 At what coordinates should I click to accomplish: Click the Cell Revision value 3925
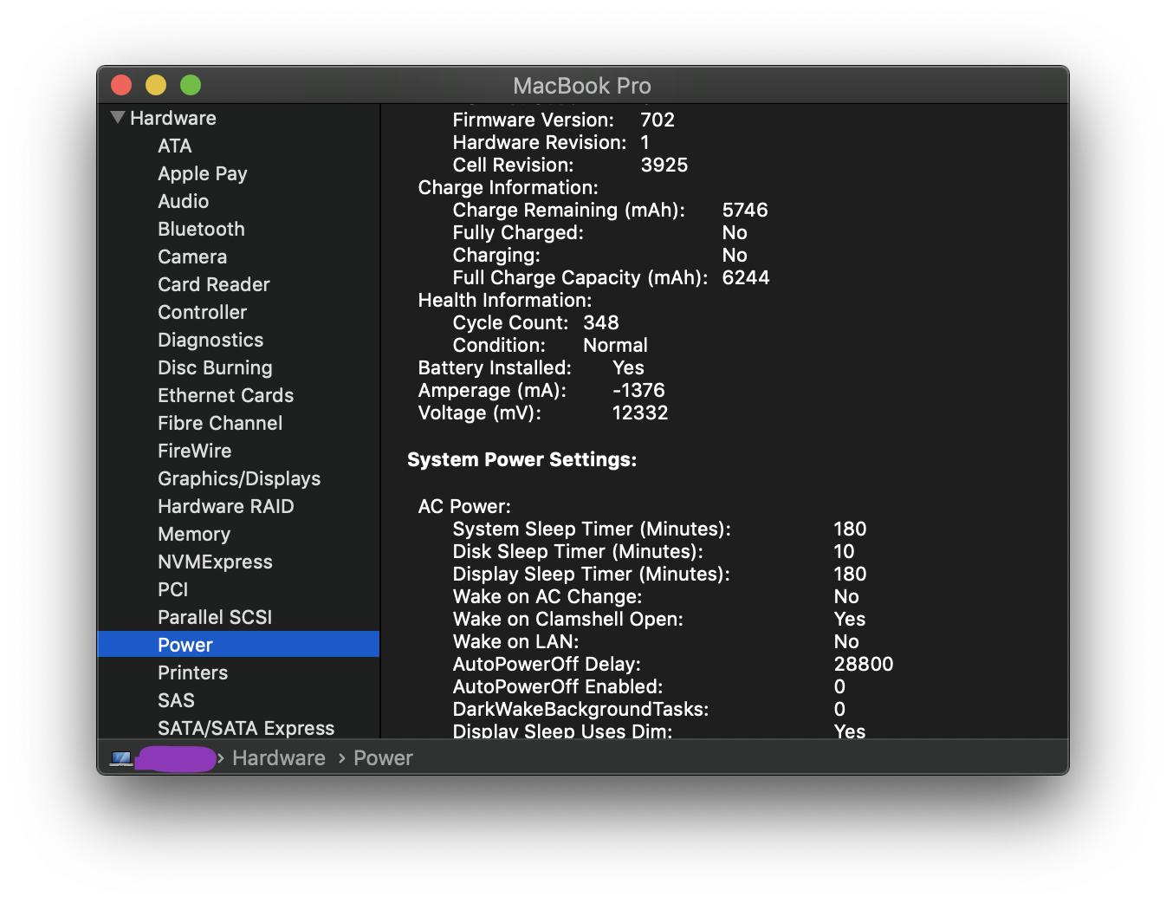(x=664, y=165)
